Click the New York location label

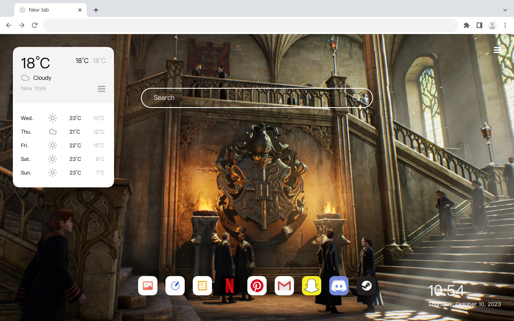point(33,88)
